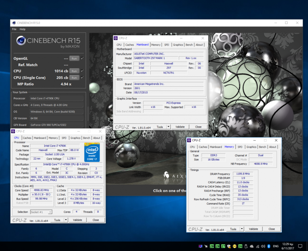
Task: Click the Core Speed value 4998.83 MHz
Action: pyautogui.click(x=41, y=190)
